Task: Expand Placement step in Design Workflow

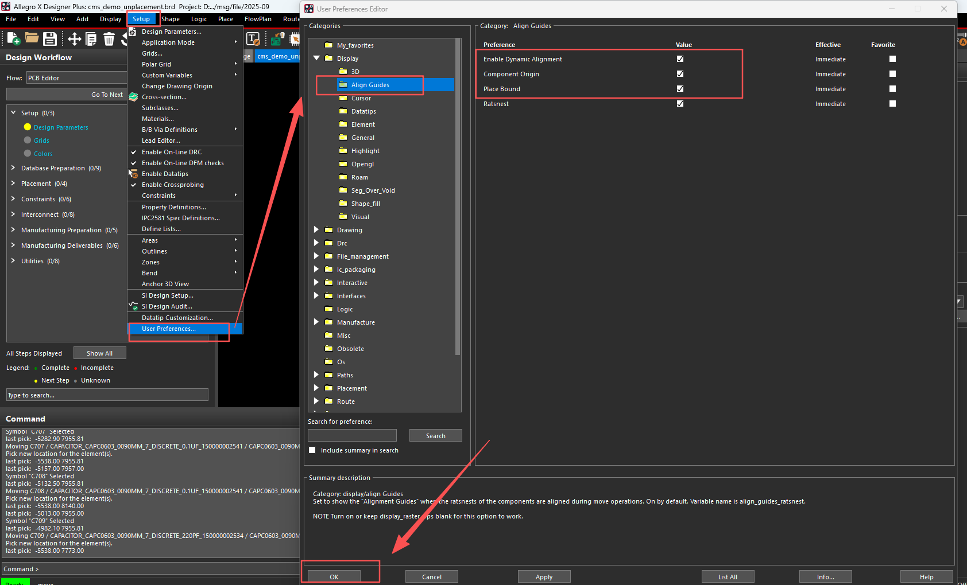Action: point(13,184)
